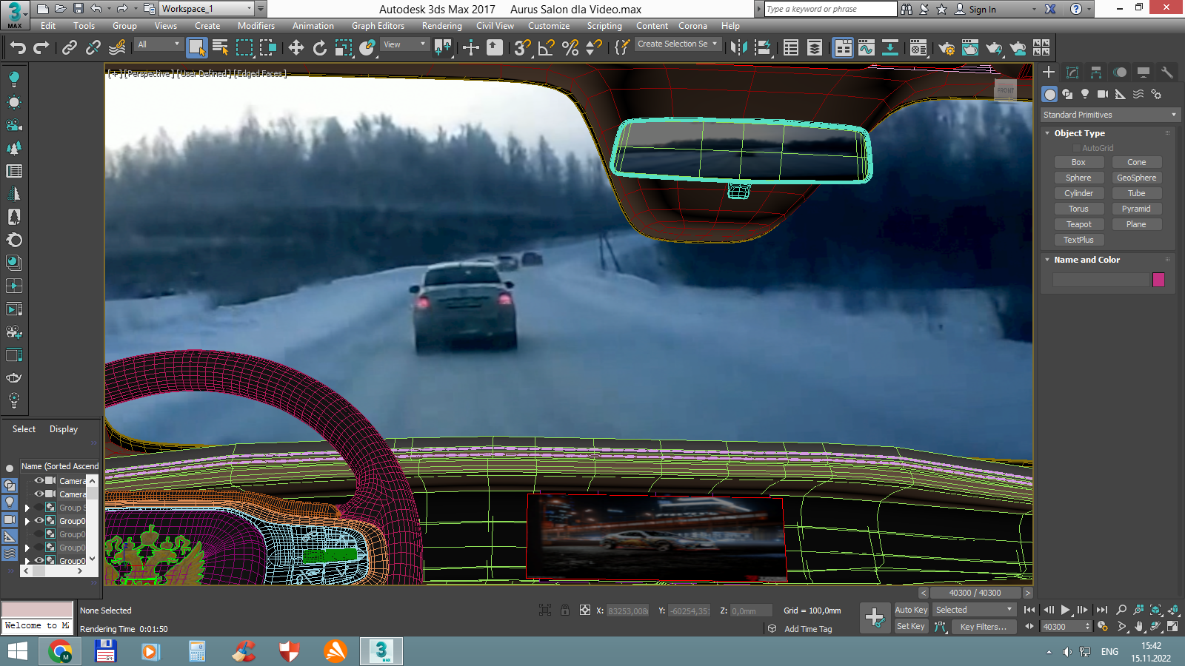Open the Select by Name dialog

221,48
